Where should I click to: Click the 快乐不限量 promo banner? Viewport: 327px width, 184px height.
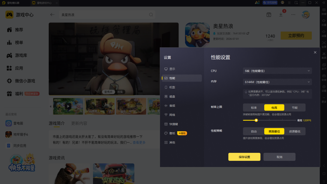click(22, 162)
